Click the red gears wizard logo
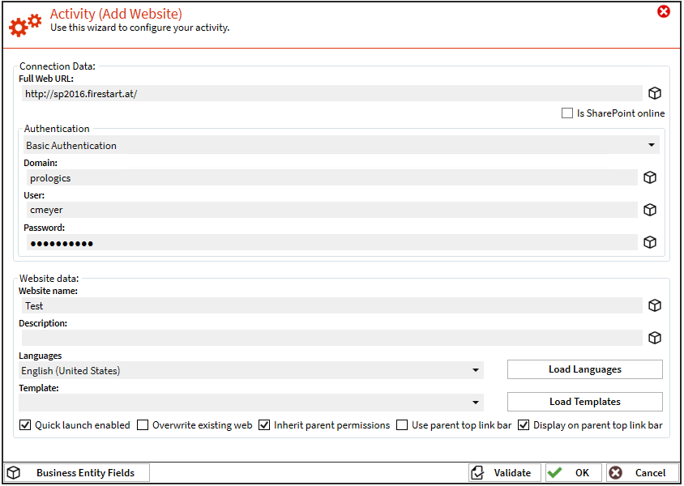The height and width of the screenshot is (486, 684). pyautogui.click(x=24, y=25)
